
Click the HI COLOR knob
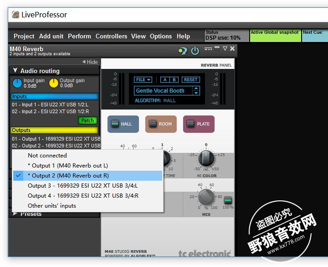tap(206, 158)
